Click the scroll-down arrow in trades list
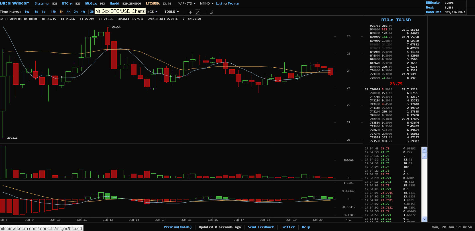 tap(424, 219)
